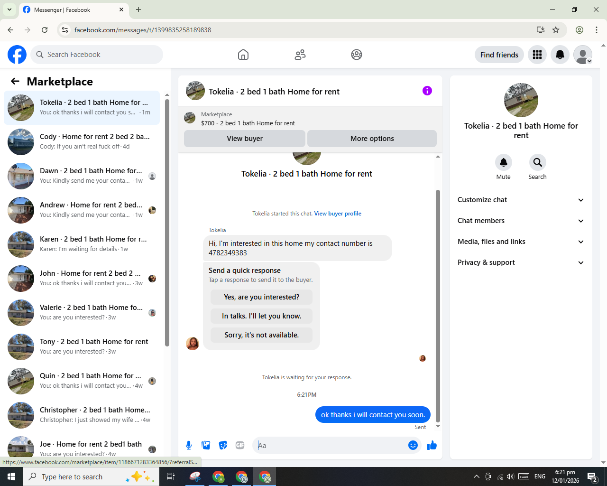This screenshot has width=607, height=486.
Task: Open the Facebook logo home link
Action: point(17,55)
